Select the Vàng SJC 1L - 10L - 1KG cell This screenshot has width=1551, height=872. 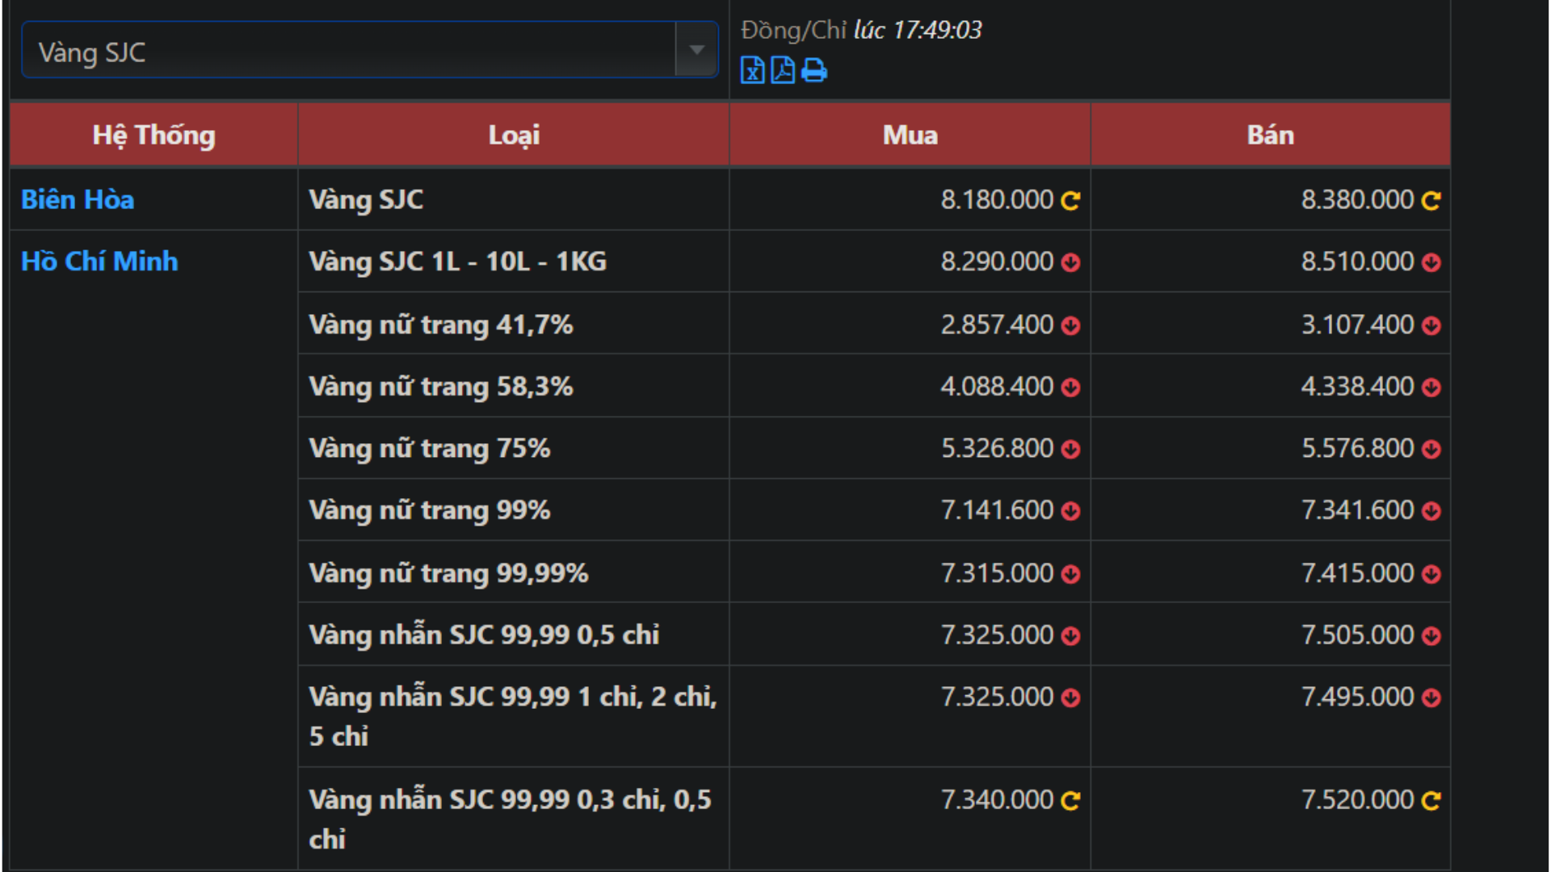coord(514,261)
